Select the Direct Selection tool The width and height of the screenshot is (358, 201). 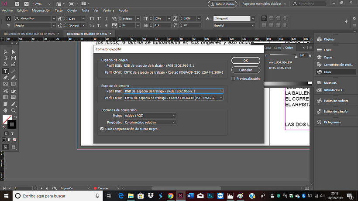(x=13, y=52)
